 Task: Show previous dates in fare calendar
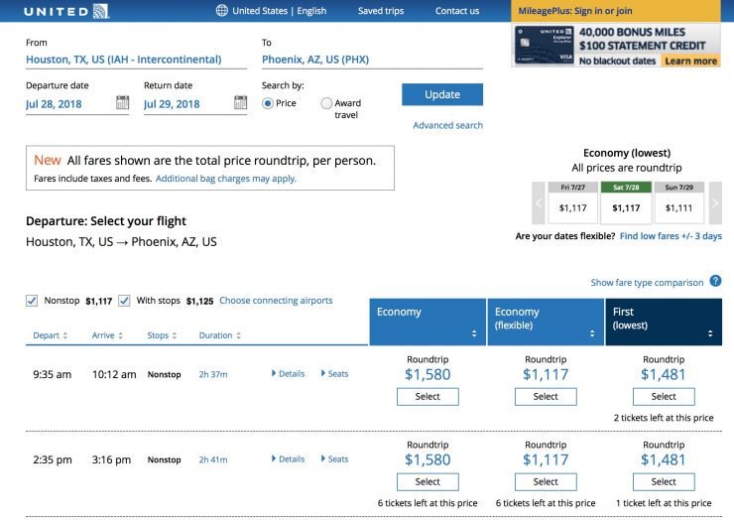click(539, 202)
